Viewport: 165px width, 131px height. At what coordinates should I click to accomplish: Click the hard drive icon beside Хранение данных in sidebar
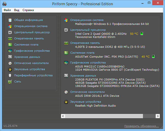pyautogui.click(x=10, y=57)
